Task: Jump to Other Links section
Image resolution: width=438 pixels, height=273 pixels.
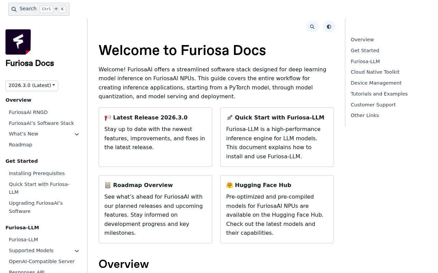Action: tap(365, 115)
